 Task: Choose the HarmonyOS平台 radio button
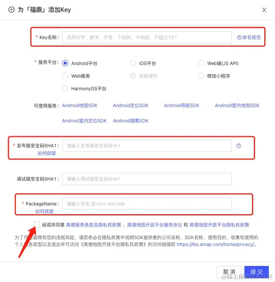(65, 88)
